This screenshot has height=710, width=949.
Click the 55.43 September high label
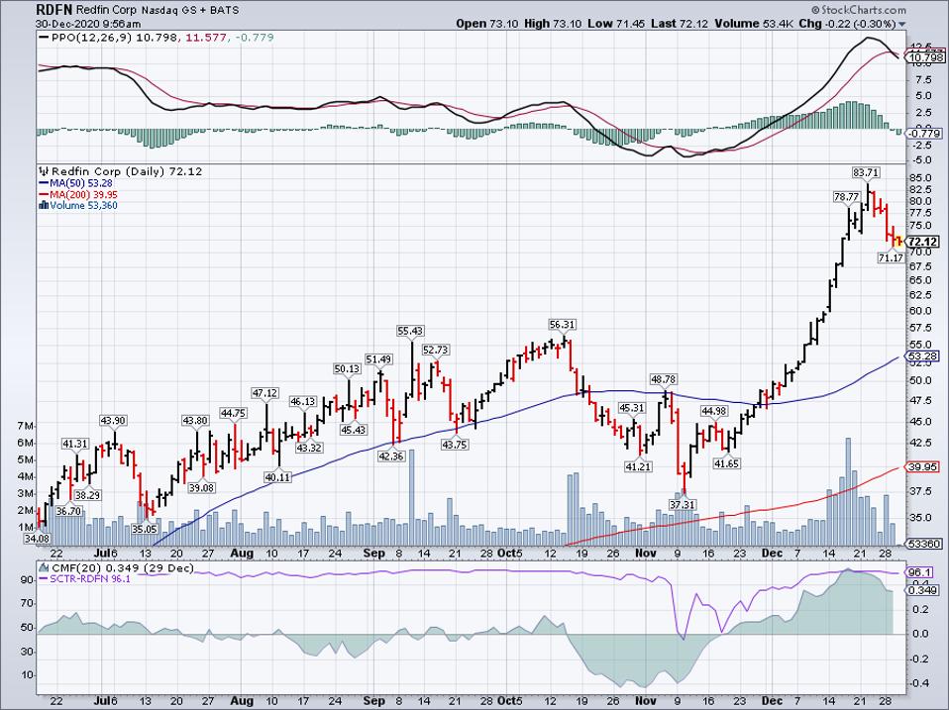(410, 332)
